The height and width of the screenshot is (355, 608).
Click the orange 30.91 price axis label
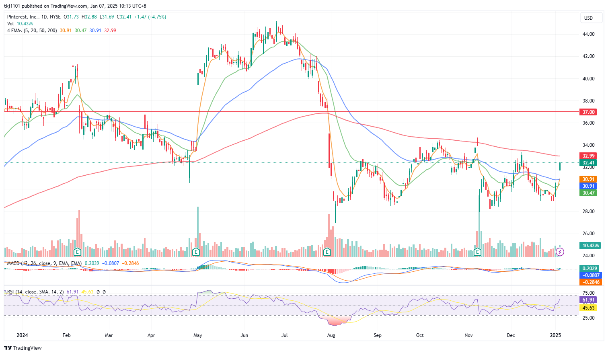[589, 179]
